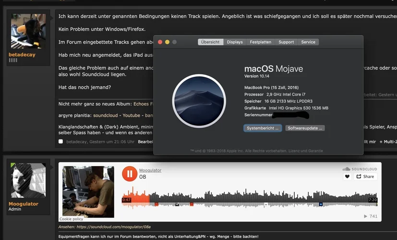Open the SoundCloud logo link
The image size is (397, 240).
pyautogui.click(x=360, y=169)
